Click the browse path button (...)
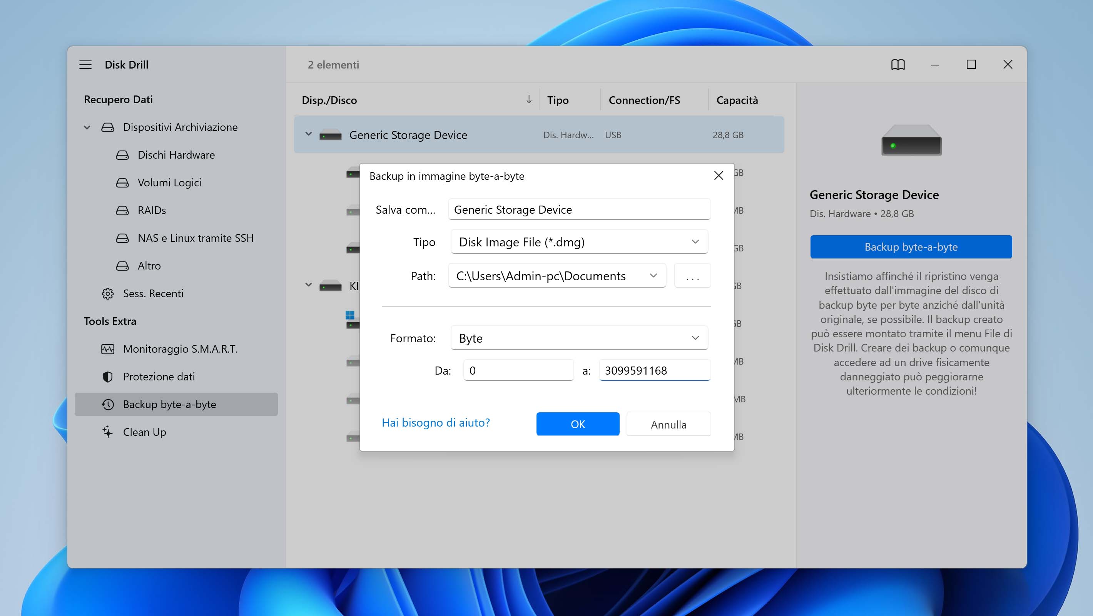This screenshot has height=616, width=1093. click(x=691, y=275)
